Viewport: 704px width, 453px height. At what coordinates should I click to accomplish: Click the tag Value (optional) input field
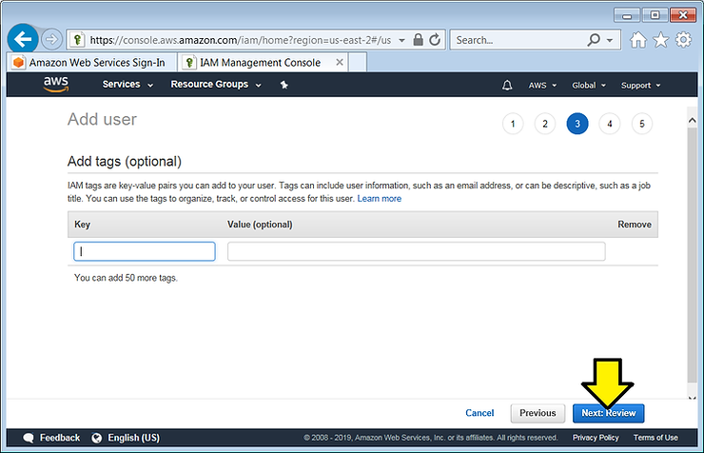pos(416,251)
